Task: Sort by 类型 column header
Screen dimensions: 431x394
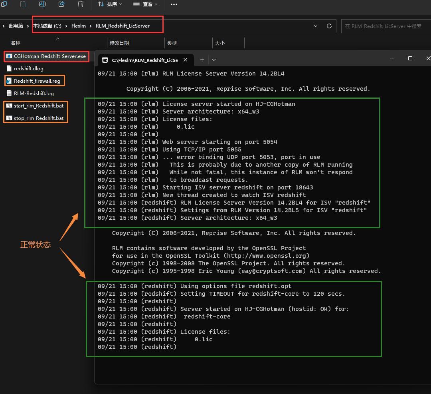Action: click(x=172, y=43)
